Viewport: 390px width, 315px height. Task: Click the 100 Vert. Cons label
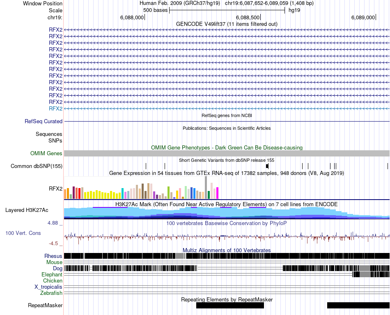(x=23, y=233)
